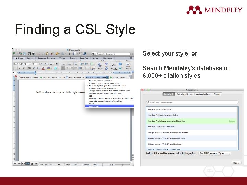Open the ribbon settings gear dropdown
247x185 pixels.
point(131,58)
